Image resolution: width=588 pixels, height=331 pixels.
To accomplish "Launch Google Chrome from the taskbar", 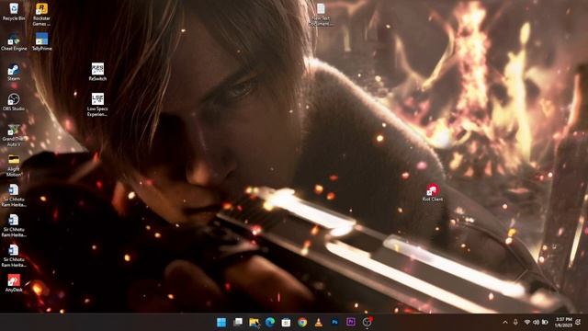I will tap(302, 323).
